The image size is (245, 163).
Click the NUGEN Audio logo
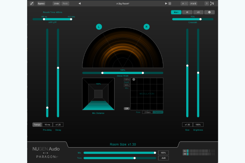point(46,149)
